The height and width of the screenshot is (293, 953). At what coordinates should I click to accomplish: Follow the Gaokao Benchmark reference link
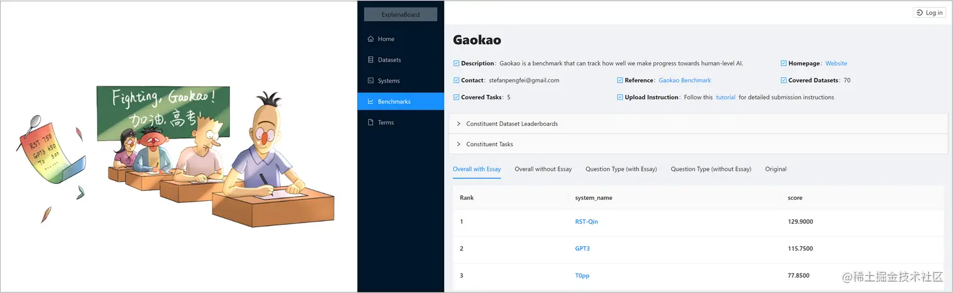click(684, 81)
